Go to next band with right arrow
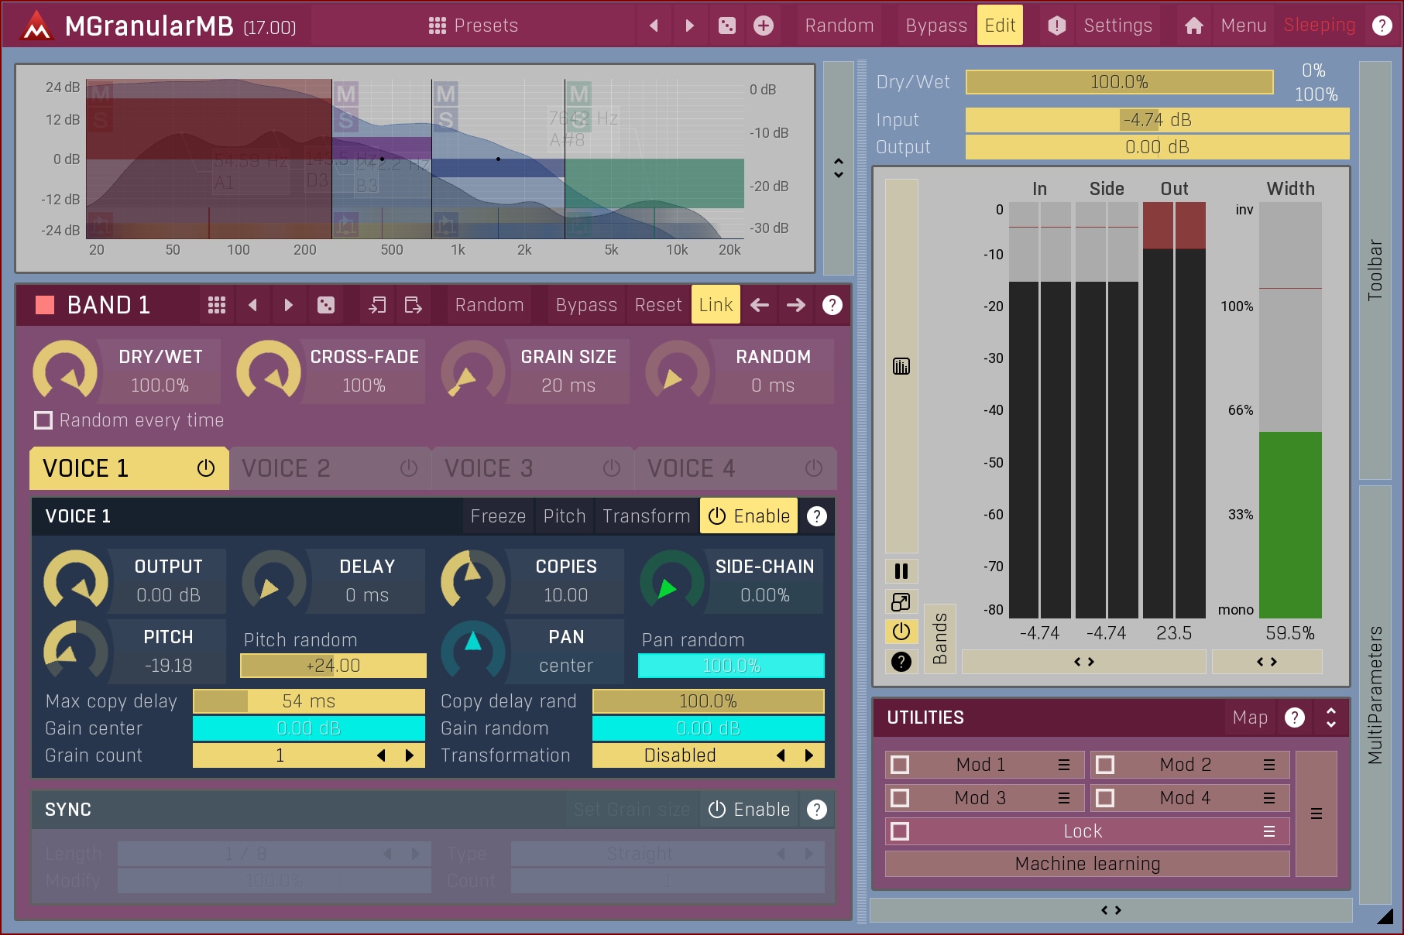 tap(796, 305)
